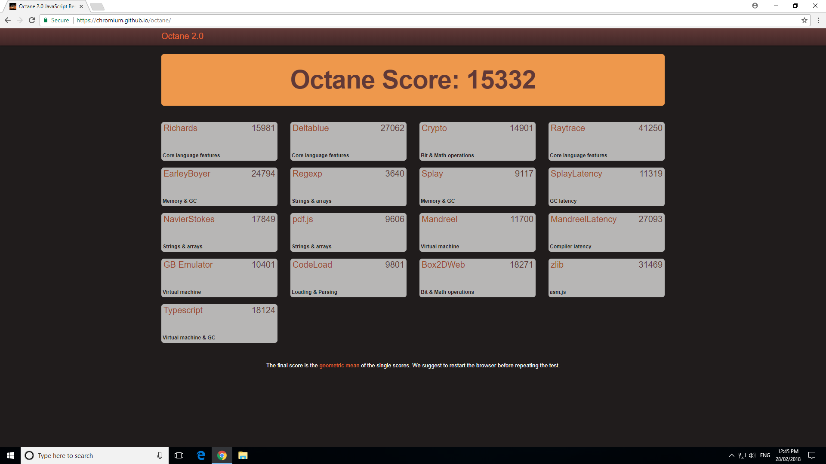Open the taskbar clock and date
826x464 pixels.
coord(788,455)
